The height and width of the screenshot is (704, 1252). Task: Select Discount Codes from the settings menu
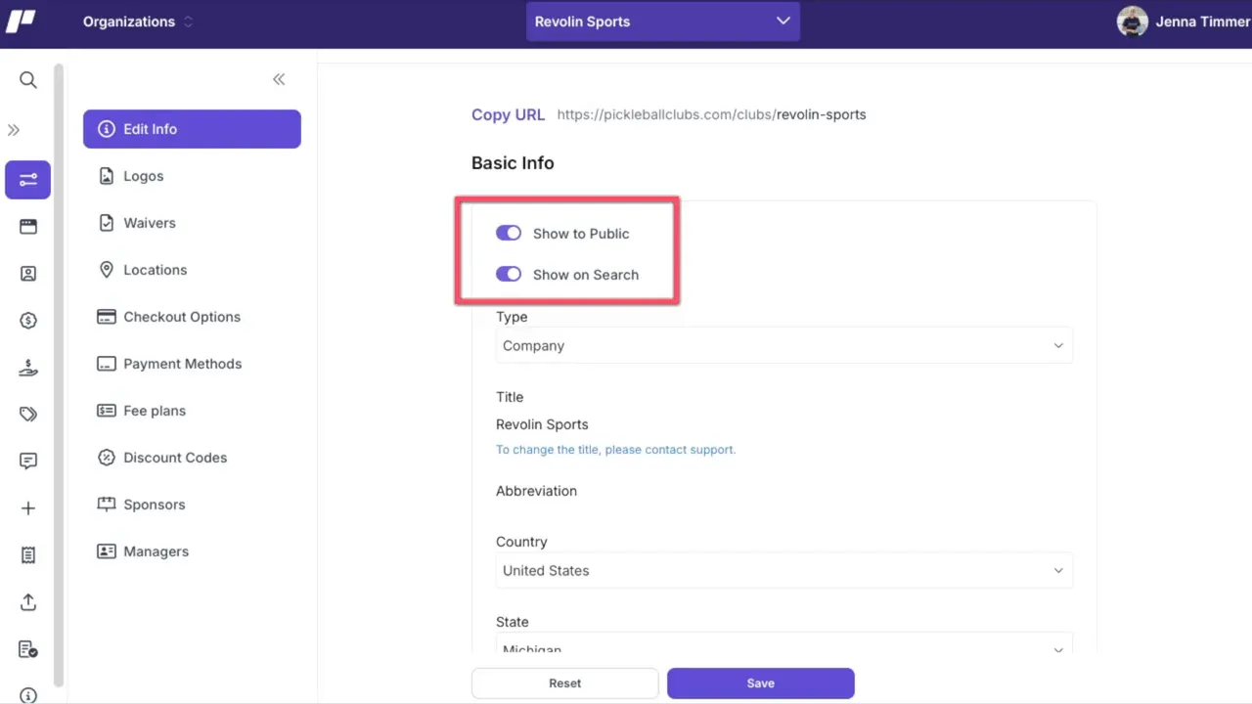(174, 458)
